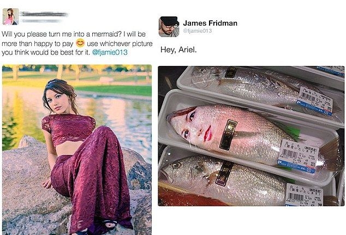Click the "Hey, Ariel." reply text
346x235 pixels.
(x=178, y=50)
